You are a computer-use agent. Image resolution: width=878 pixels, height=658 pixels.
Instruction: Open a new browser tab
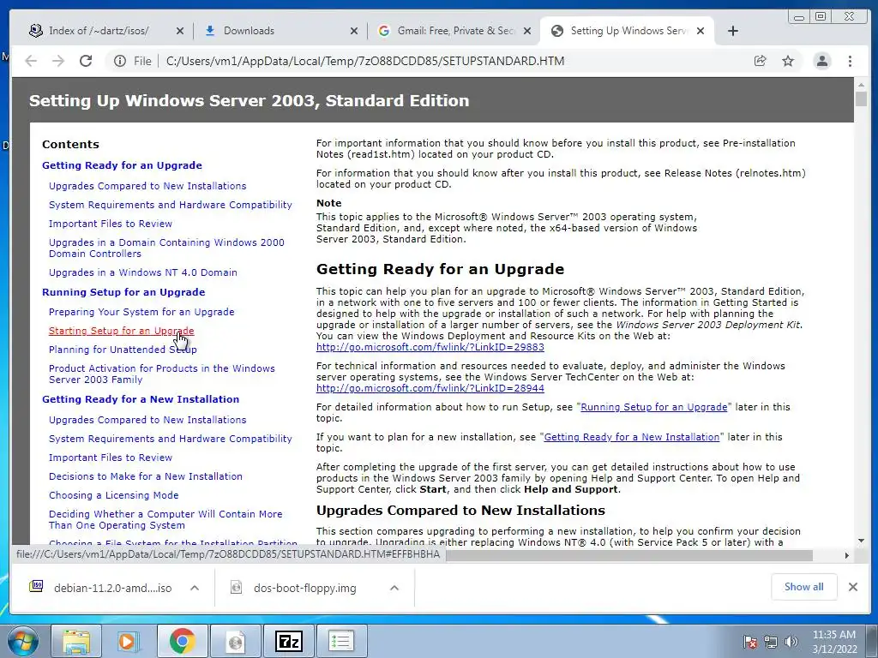(x=732, y=31)
